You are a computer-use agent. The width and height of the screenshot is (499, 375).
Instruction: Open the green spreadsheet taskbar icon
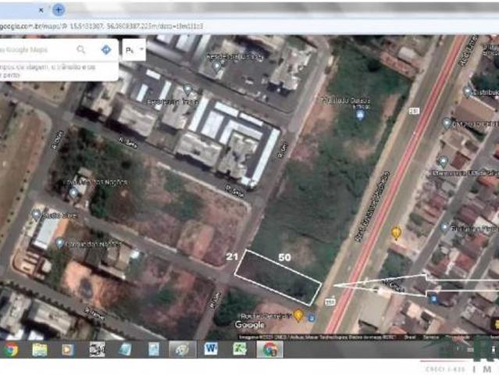(240, 349)
